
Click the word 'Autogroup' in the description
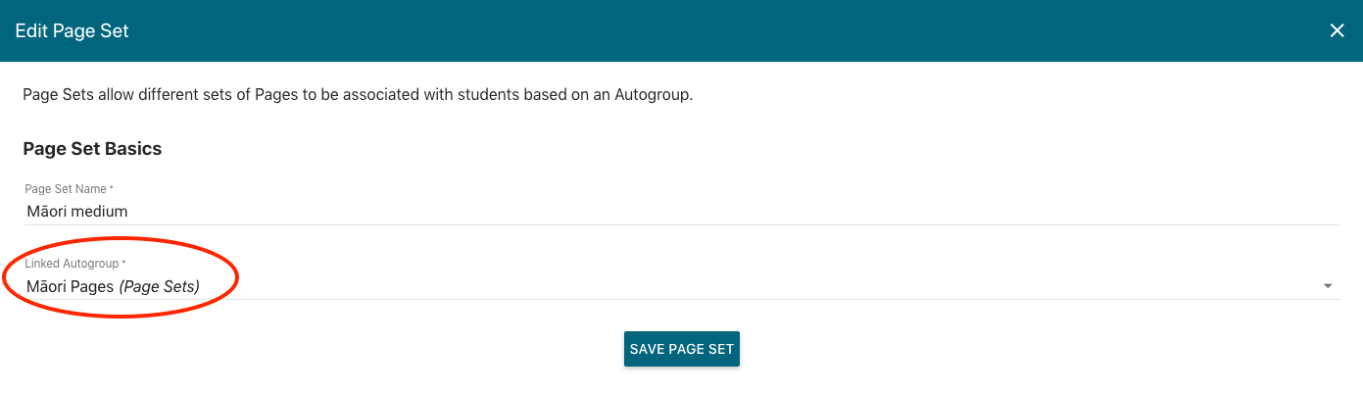(x=655, y=95)
